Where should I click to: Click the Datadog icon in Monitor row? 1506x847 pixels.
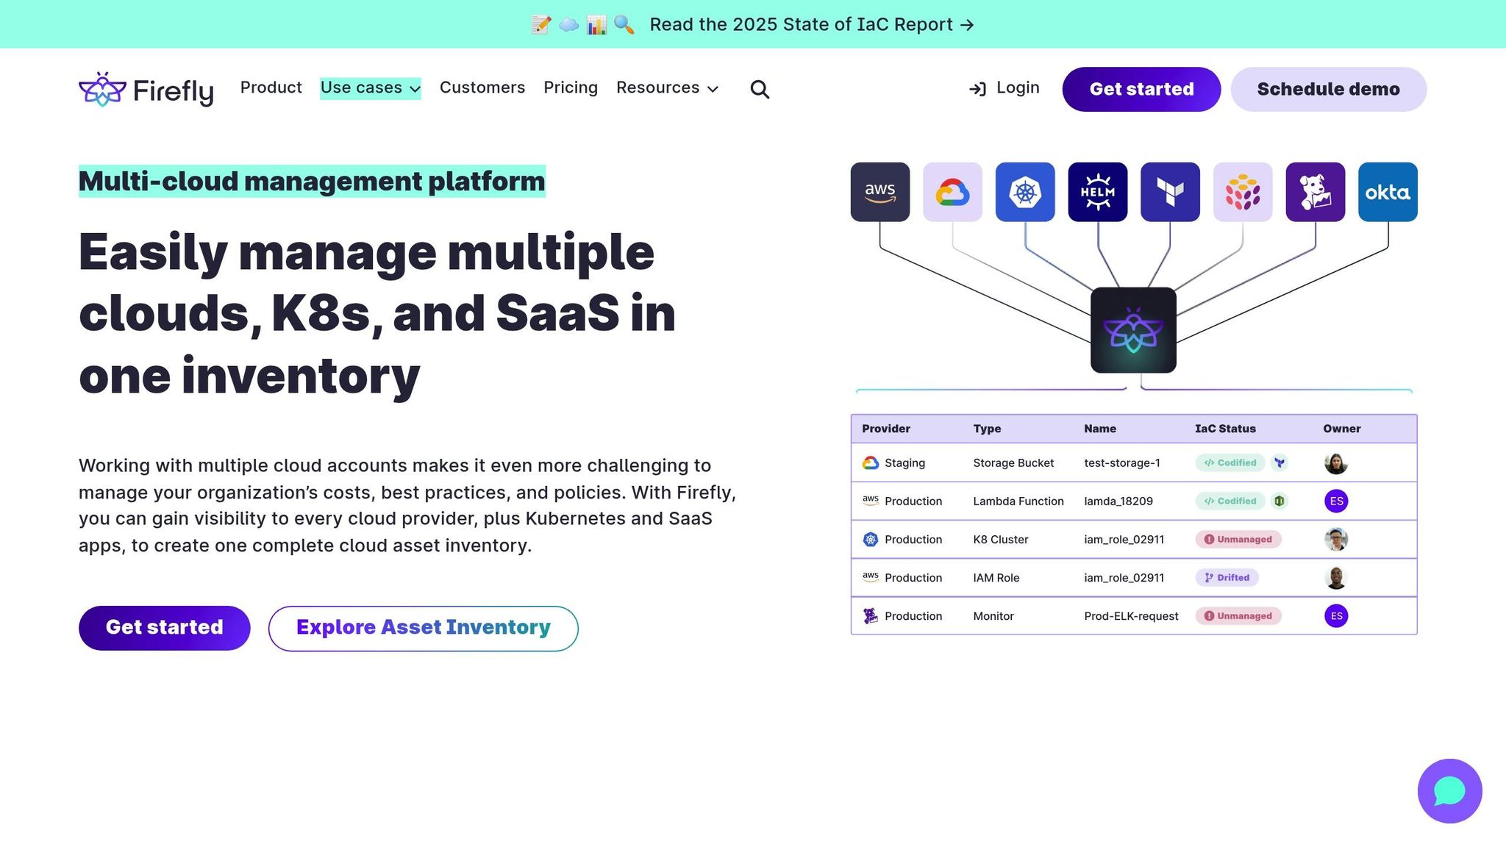click(x=871, y=616)
